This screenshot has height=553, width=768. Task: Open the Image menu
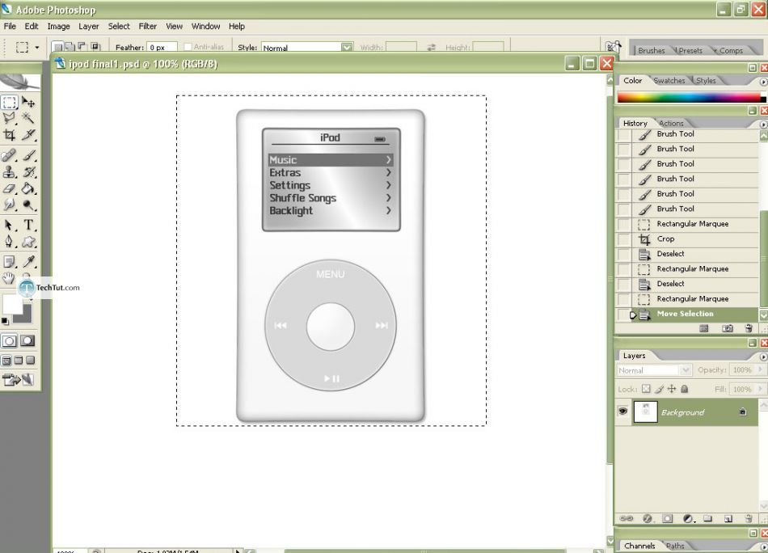(58, 27)
